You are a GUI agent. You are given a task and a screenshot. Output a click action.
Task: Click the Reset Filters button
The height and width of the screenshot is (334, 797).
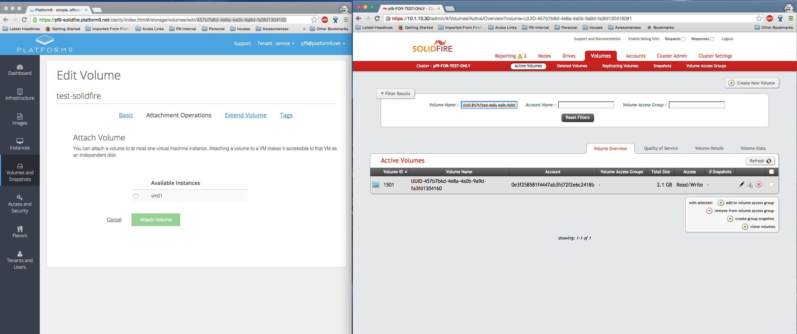point(577,118)
